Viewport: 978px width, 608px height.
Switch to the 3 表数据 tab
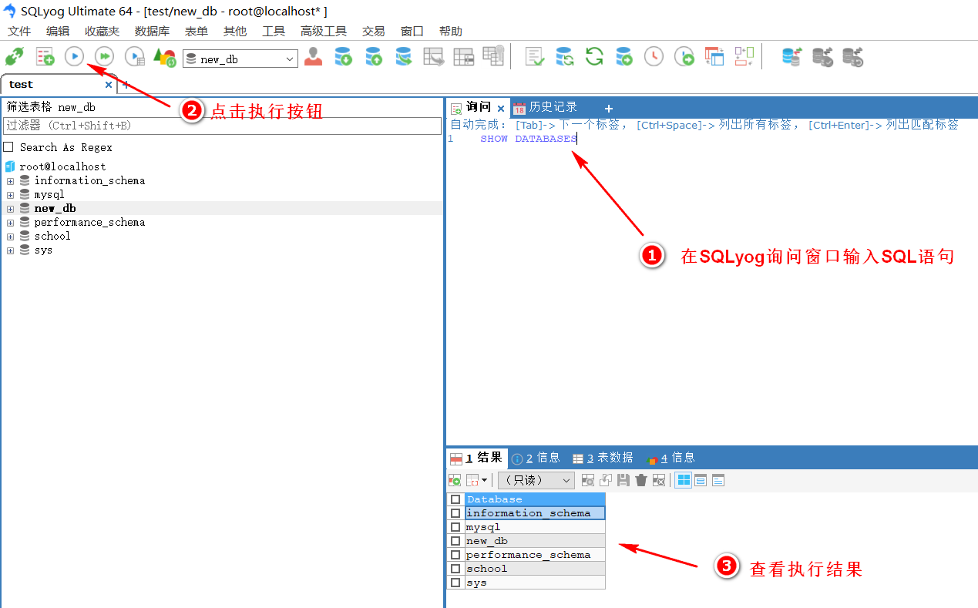(x=603, y=458)
